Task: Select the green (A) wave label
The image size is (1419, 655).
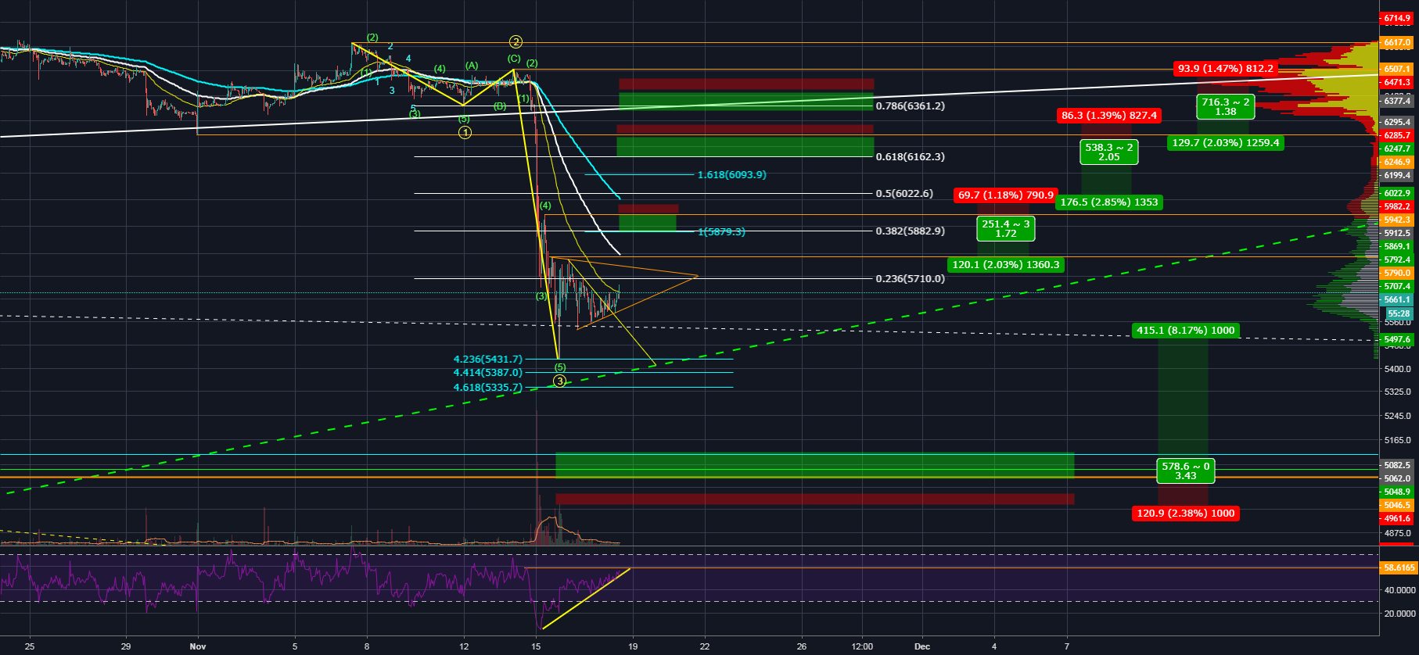Action: pyautogui.click(x=472, y=66)
